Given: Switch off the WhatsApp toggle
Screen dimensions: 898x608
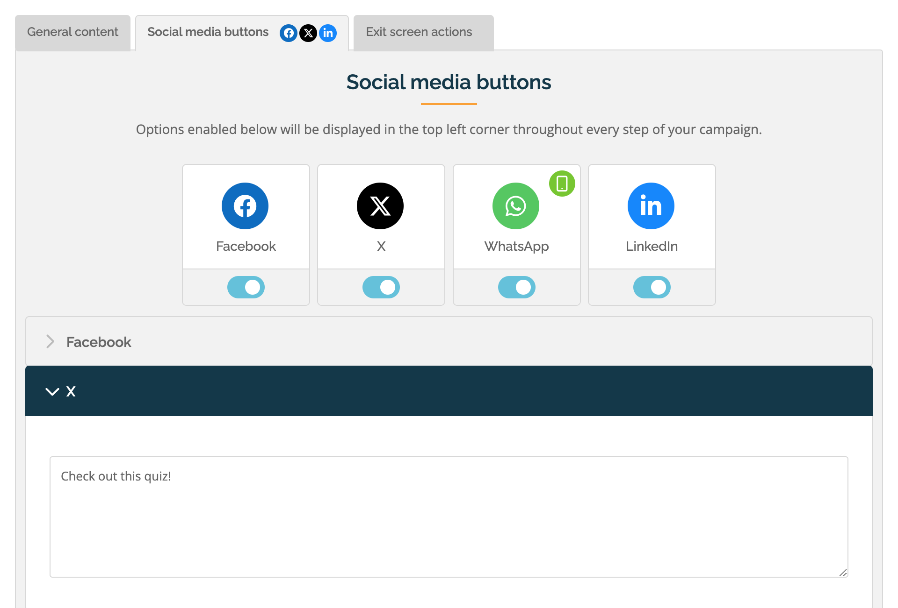Looking at the screenshot, I should pyautogui.click(x=517, y=287).
